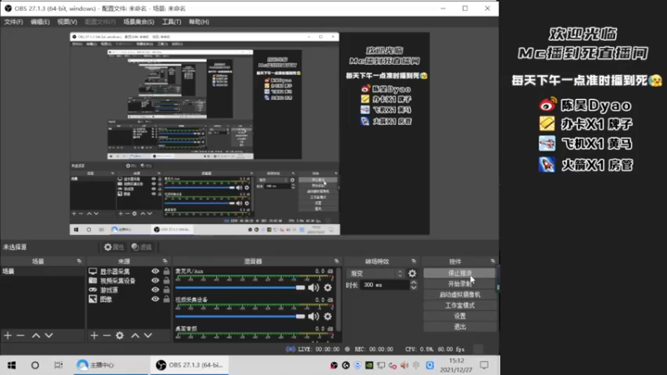The height and width of the screenshot is (375, 667).
Task: Open the 渐变 transition dropdown
Action: (x=375, y=273)
